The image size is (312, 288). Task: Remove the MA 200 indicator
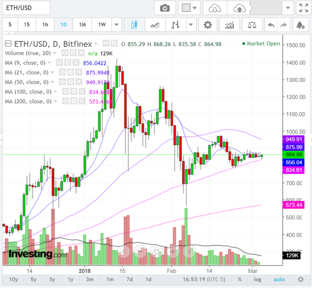click(x=82, y=101)
